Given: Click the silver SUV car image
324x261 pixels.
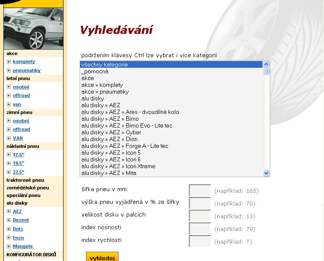Looking at the screenshot, I should click(x=33, y=28).
